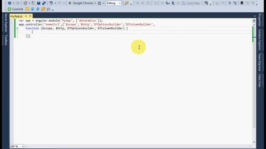Click the browser refresh icon
The height and width of the screenshot is (149, 266).
100,3
